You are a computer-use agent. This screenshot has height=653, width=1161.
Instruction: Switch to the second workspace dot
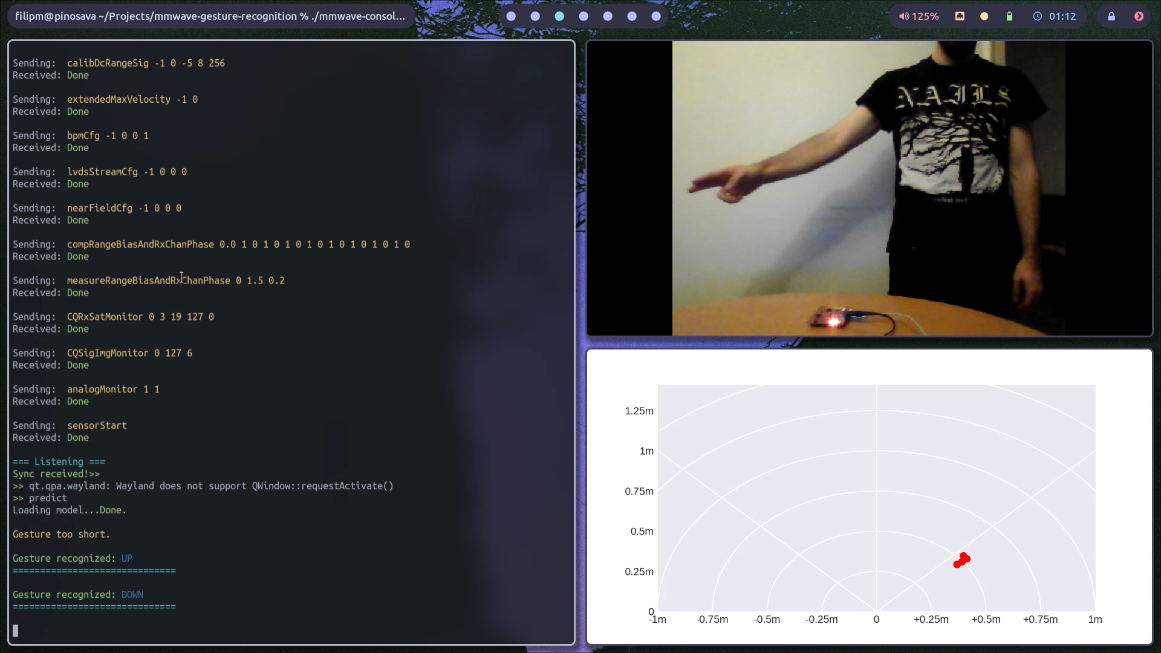pyautogui.click(x=535, y=16)
